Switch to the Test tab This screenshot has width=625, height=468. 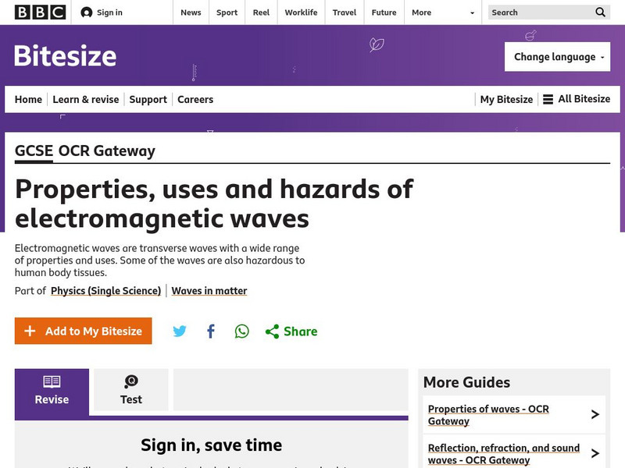pos(131,390)
